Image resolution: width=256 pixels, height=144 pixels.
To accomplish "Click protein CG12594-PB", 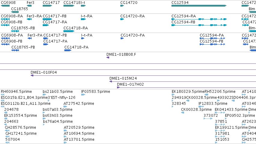I will click(211, 41).
